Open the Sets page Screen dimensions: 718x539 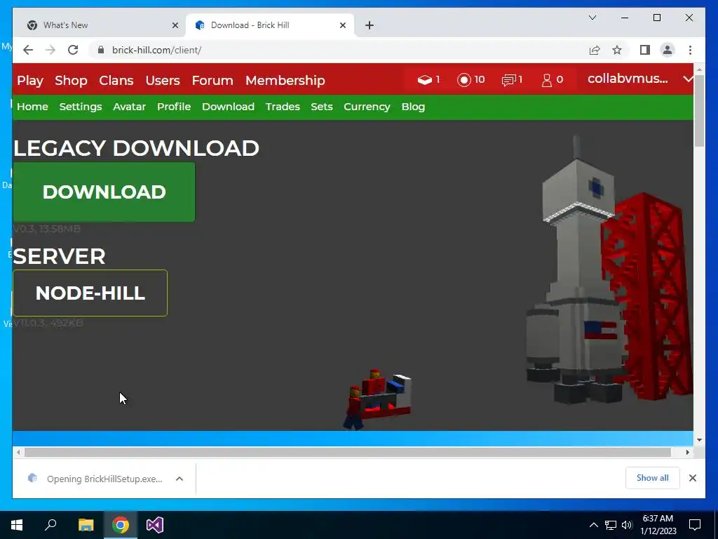click(x=322, y=107)
